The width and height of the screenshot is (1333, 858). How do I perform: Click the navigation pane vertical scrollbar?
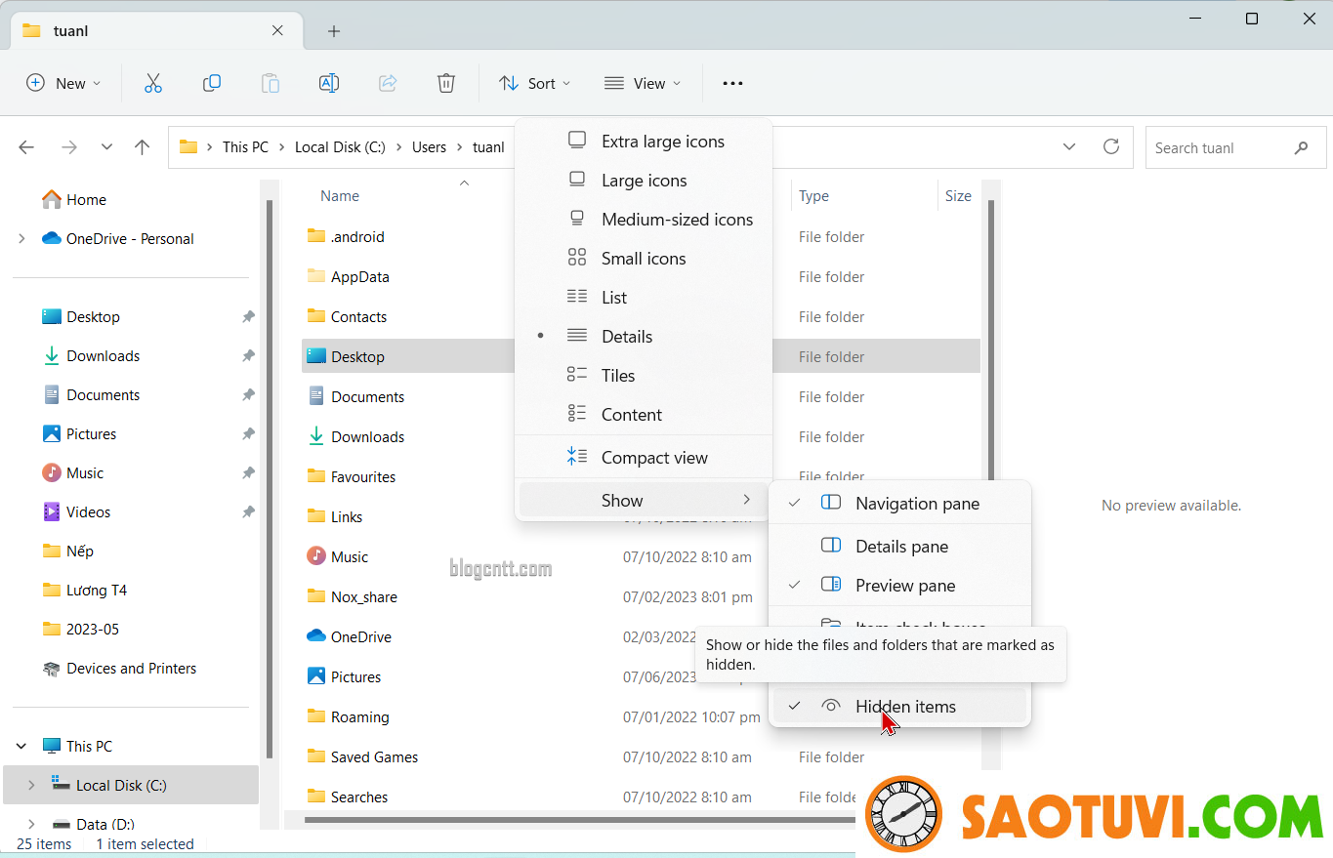point(270,478)
